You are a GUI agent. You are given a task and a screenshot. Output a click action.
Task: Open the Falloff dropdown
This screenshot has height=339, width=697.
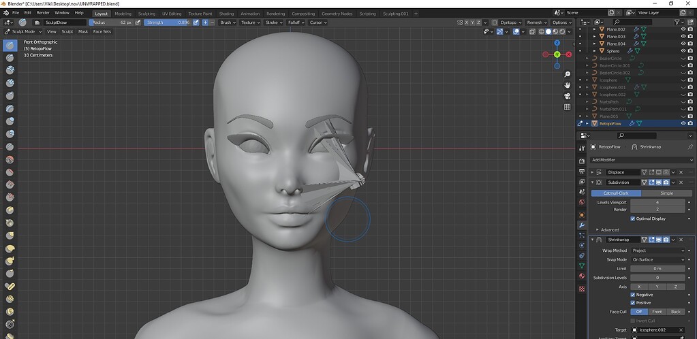tap(296, 22)
